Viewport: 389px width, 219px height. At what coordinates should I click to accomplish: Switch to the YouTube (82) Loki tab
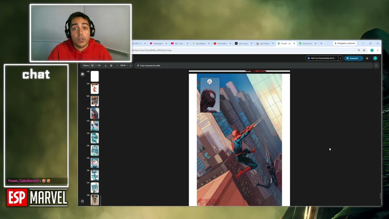179,43
